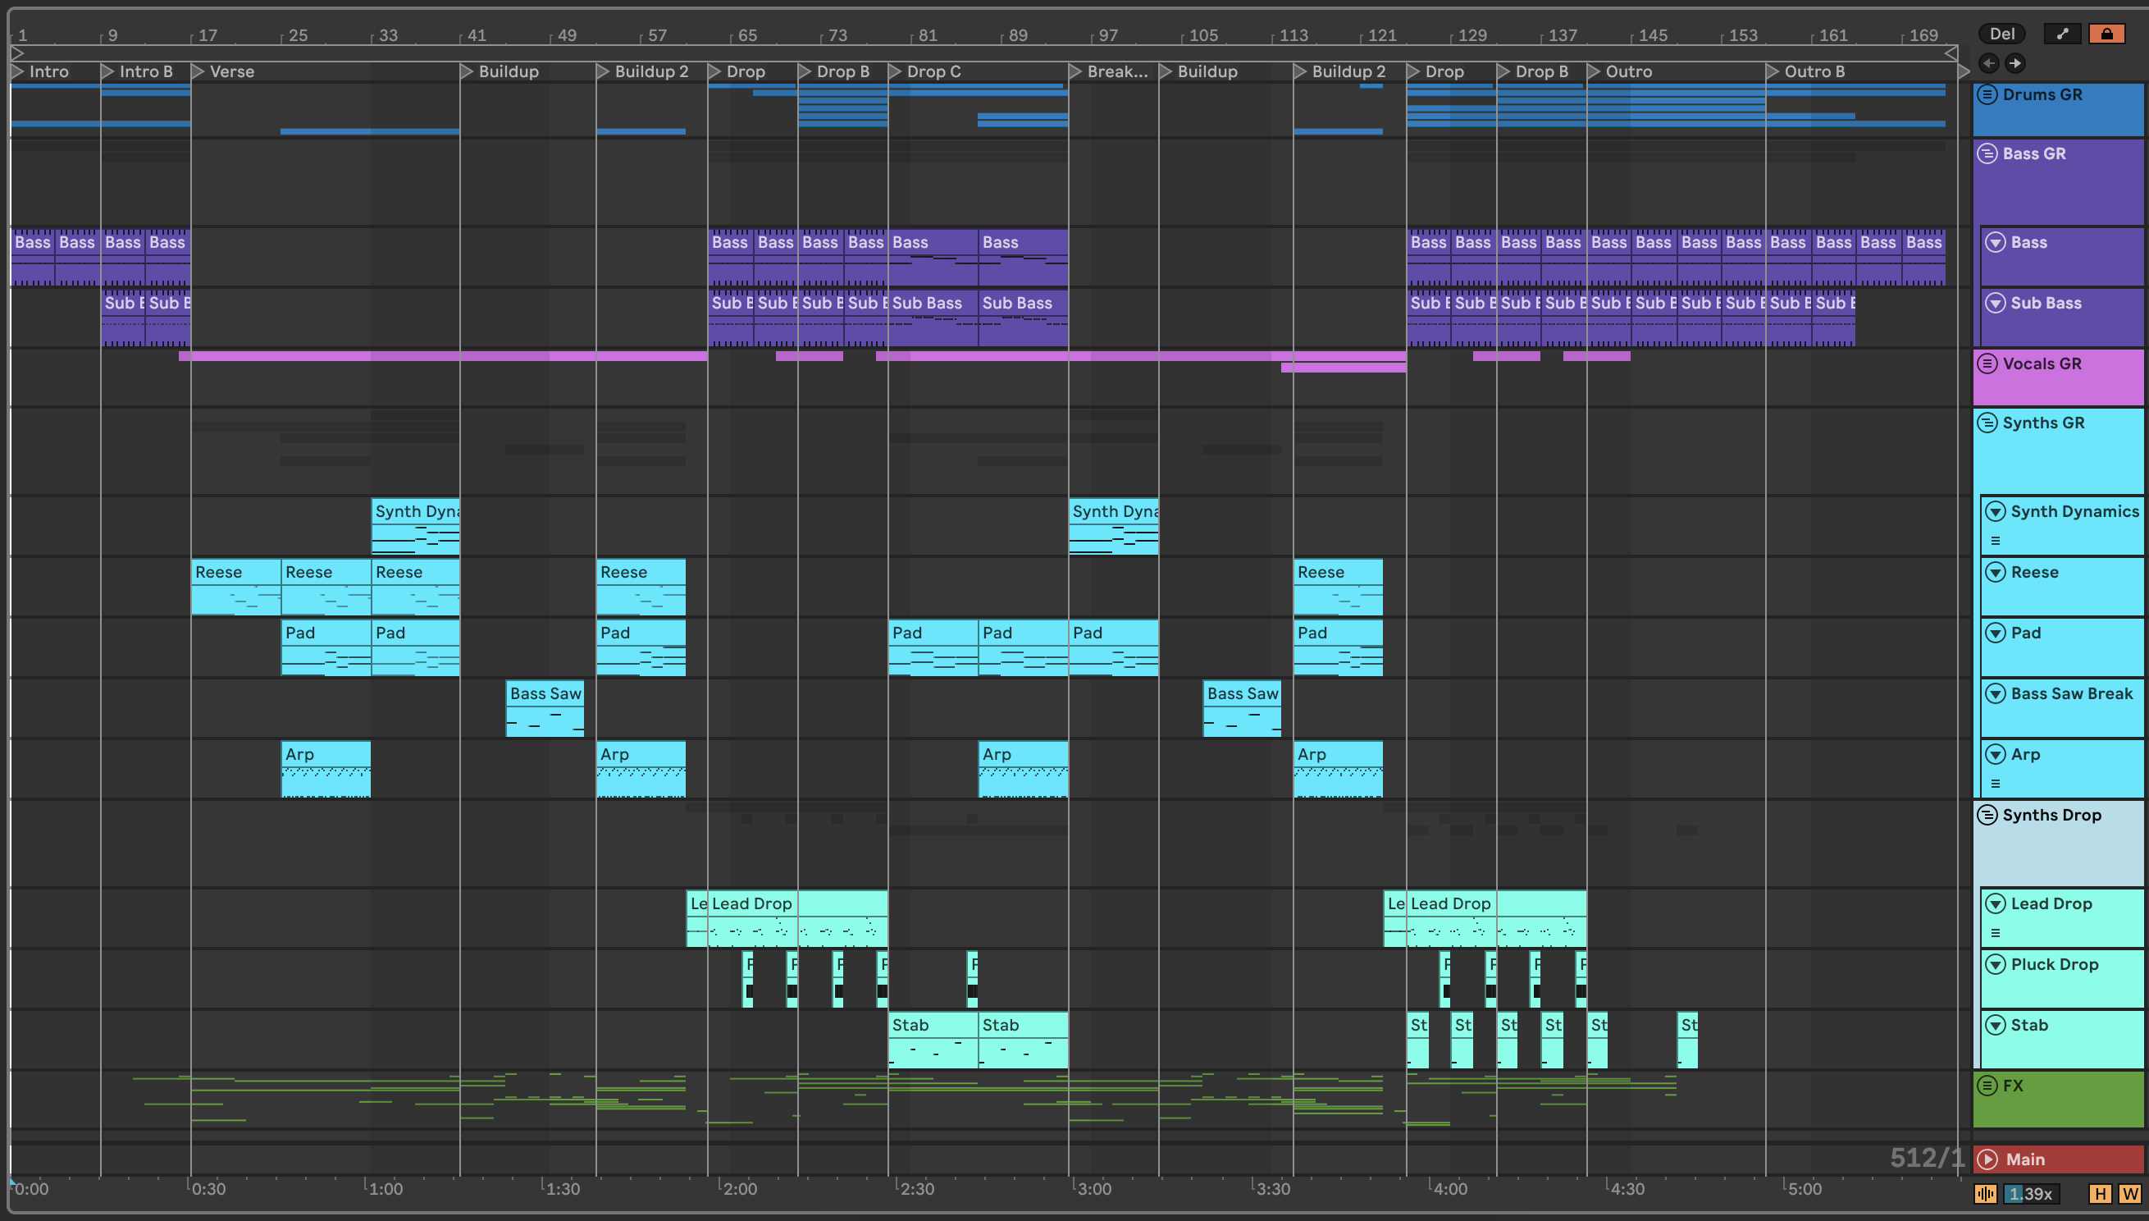
Task: Select the Drop C locator marker
Action: 895,72
